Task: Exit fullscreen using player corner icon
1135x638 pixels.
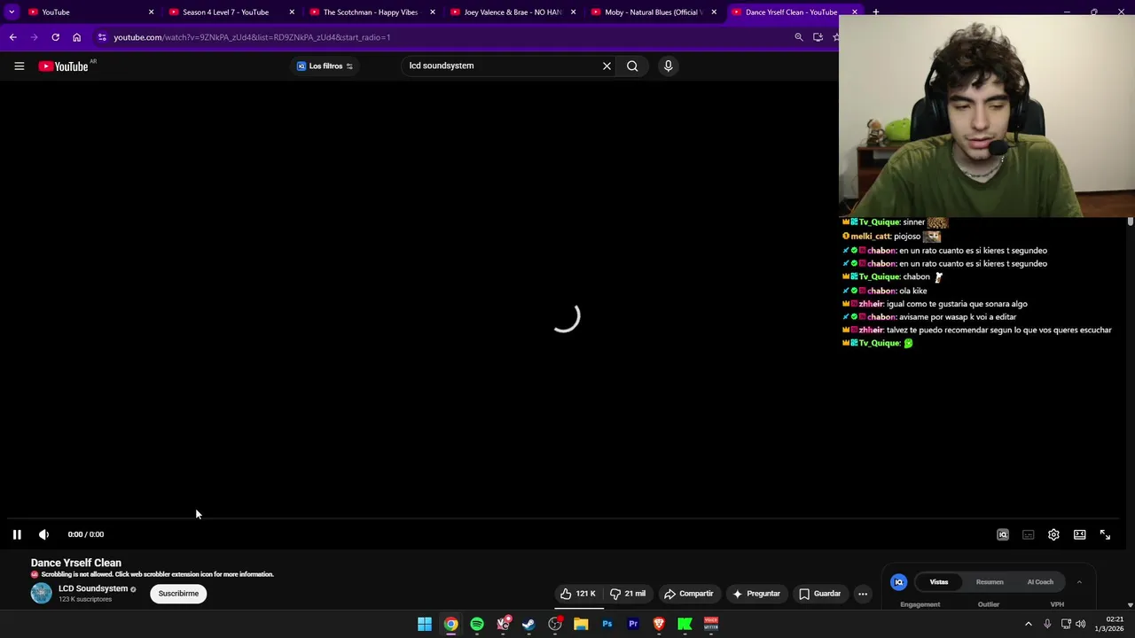Action: coord(1105,534)
